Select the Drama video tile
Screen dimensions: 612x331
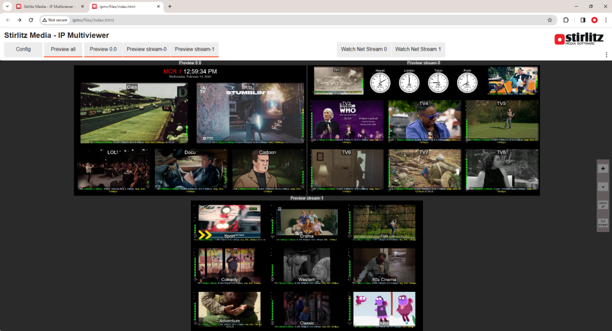click(307, 223)
